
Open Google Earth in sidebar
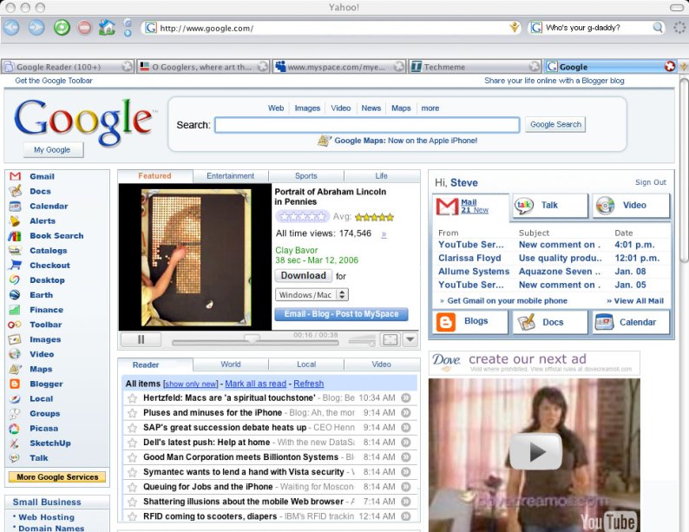(x=41, y=295)
